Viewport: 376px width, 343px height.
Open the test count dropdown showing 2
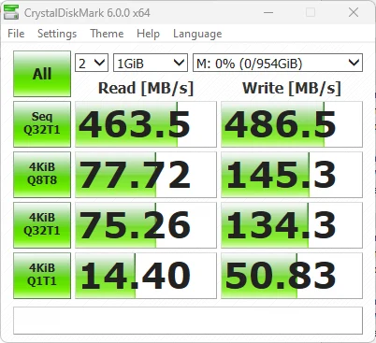click(x=92, y=63)
